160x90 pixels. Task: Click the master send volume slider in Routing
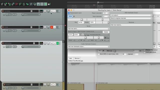coord(82,19)
